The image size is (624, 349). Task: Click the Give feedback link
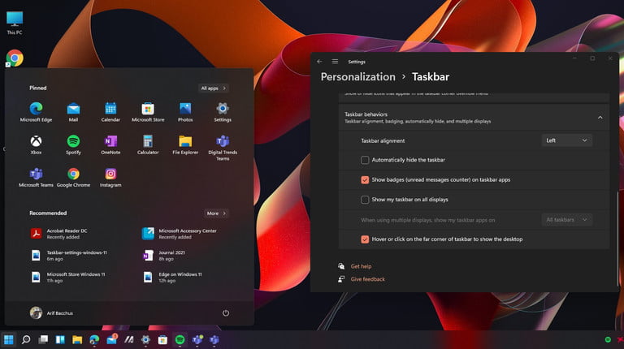coord(368,279)
